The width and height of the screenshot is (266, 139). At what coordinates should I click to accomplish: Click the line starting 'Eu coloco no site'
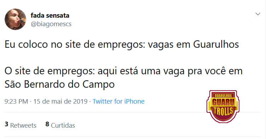[x=121, y=44]
